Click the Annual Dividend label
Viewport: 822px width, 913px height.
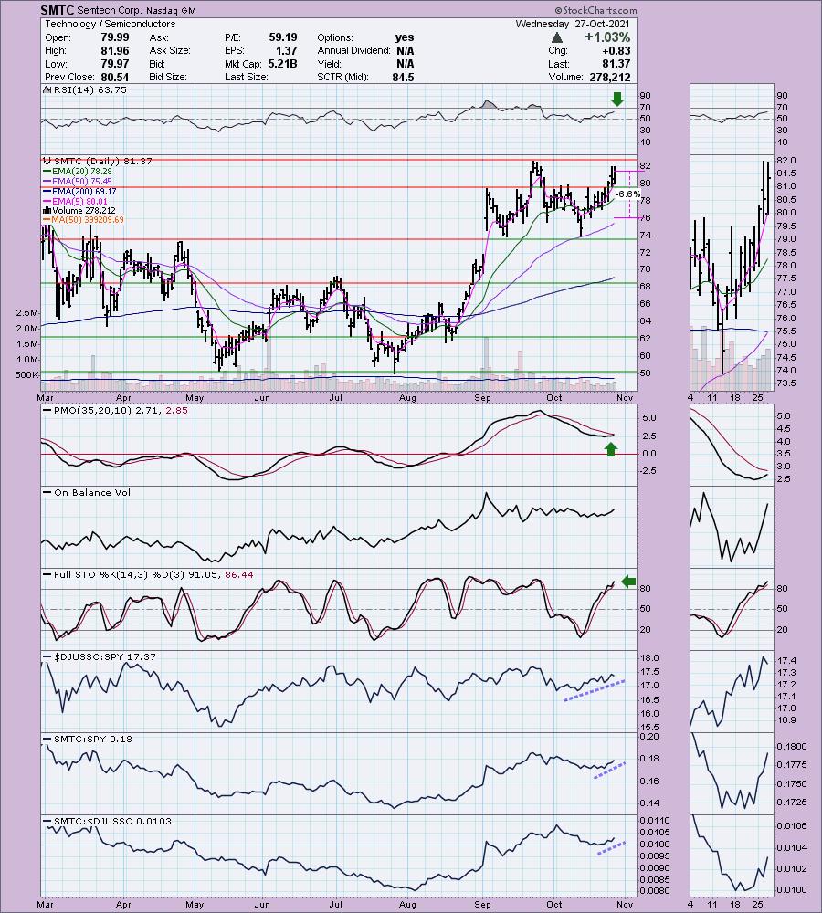[x=353, y=50]
